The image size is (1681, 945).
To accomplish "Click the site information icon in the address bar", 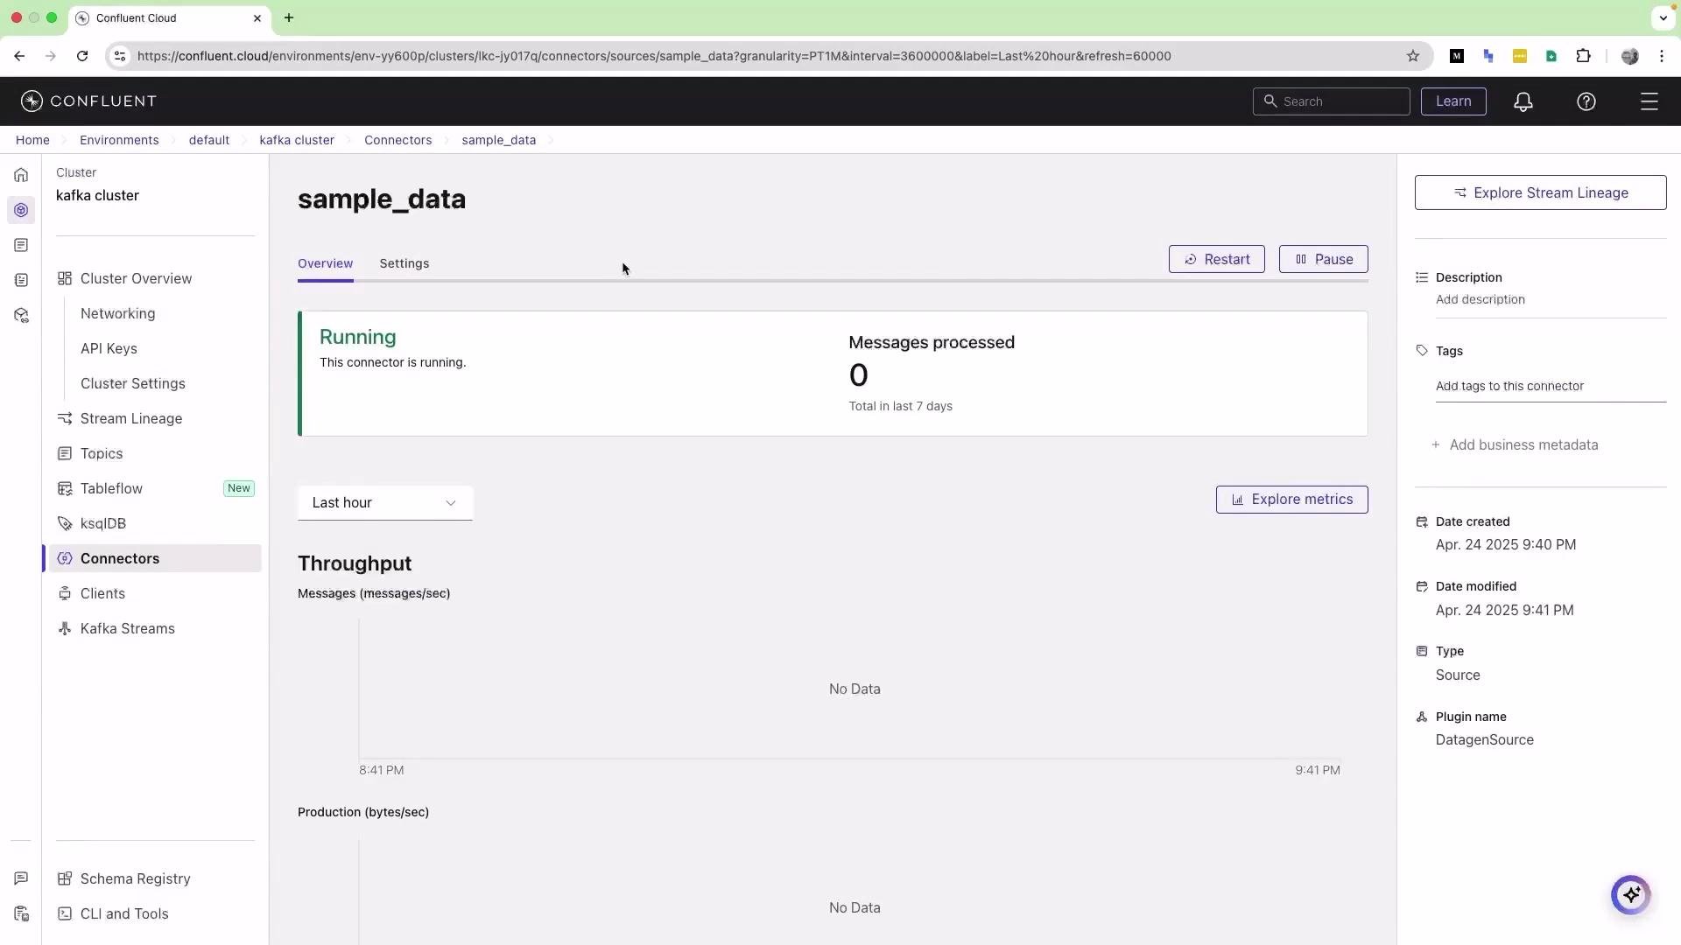I will click(120, 56).
